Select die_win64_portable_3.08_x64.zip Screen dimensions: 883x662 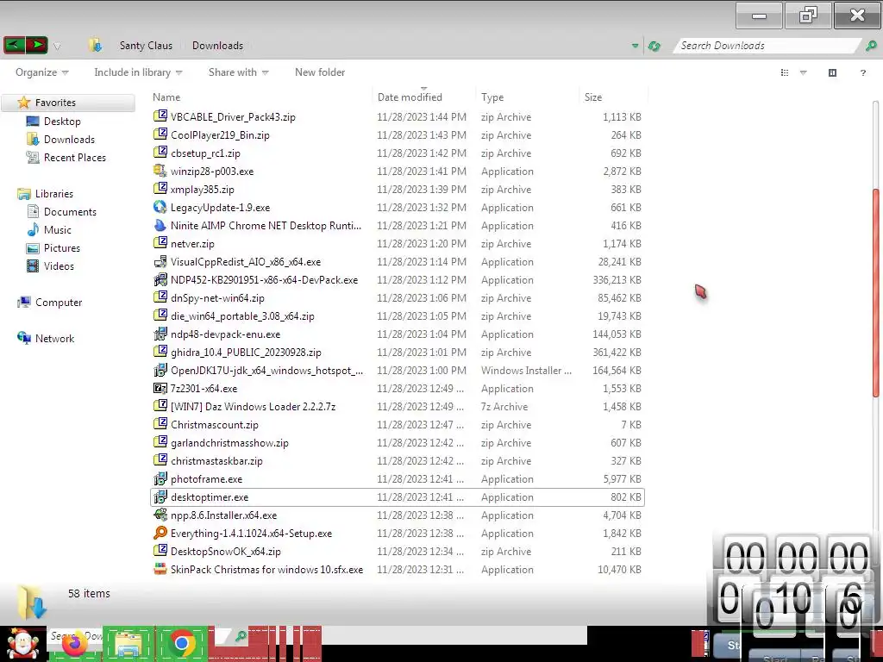coord(242,315)
